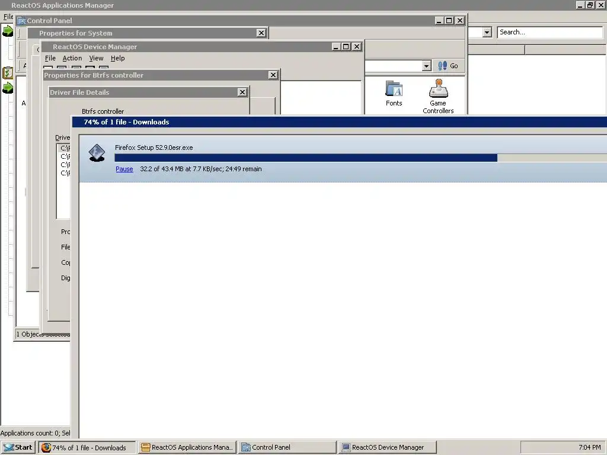The image size is (607, 455).
Task: Close Properties for Btrfs controller dialog
Action: pos(273,75)
